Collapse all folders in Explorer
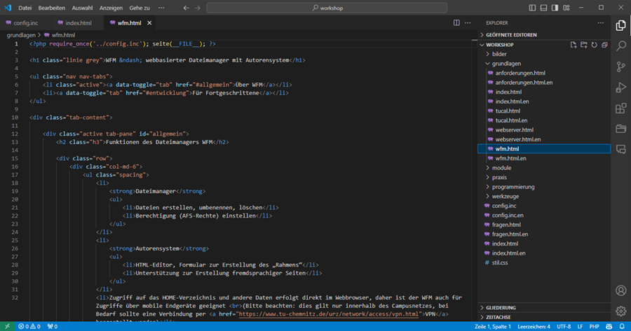The height and width of the screenshot is (331, 631). [604, 45]
